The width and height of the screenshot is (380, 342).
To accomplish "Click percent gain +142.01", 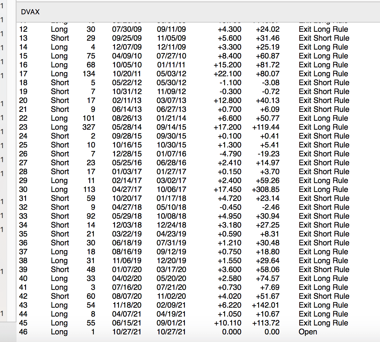I will point(266,305).
